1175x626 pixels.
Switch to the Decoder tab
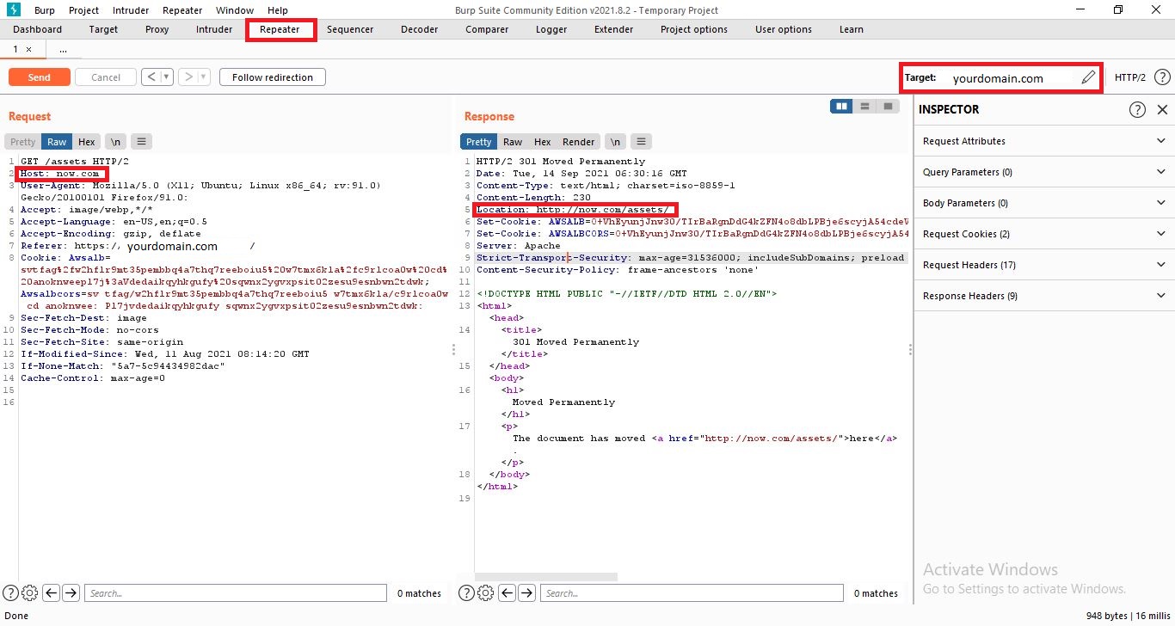(x=420, y=29)
